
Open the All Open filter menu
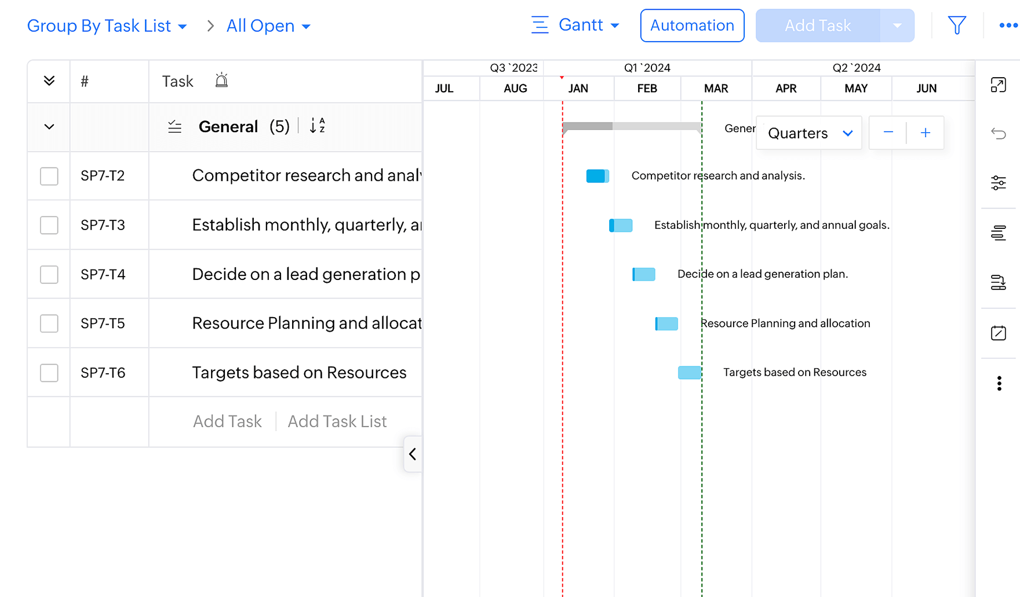coord(268,26)
